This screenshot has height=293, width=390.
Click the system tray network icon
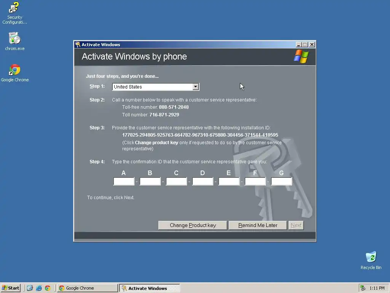(x=363, y=288)
